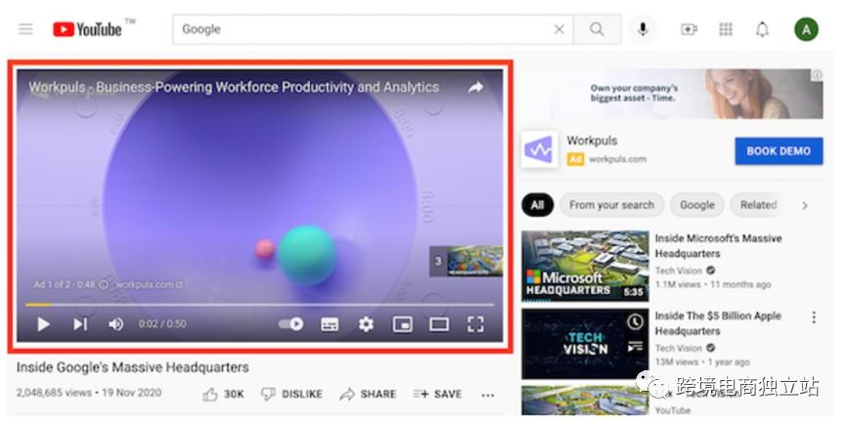Viewport: 846px width, 423px height.
Task: Click Workpuls advertiser name
Action: click(592, 141)
